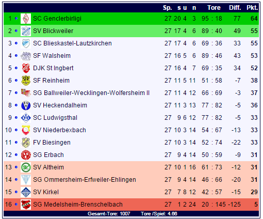Open SG Ballweiler-Wecklingen-Wolfersheim II team link
Viewport: 263px width, 219px height.
(91, 93)
